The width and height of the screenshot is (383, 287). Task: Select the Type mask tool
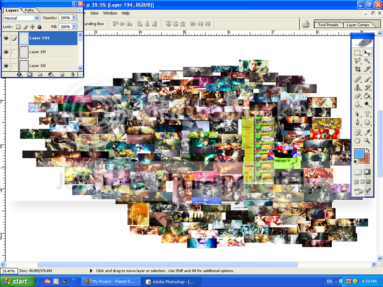(367, 114)
